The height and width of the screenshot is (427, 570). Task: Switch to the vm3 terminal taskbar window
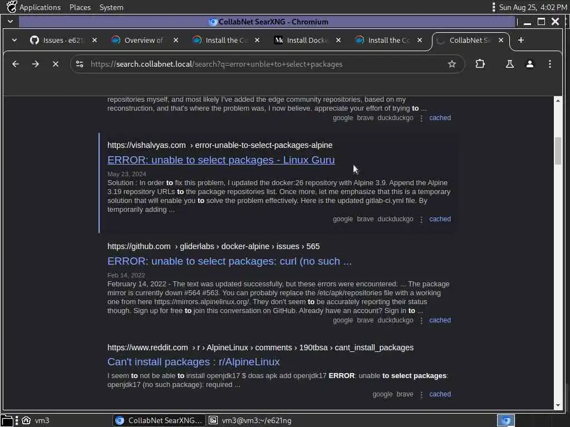(250, 420)
